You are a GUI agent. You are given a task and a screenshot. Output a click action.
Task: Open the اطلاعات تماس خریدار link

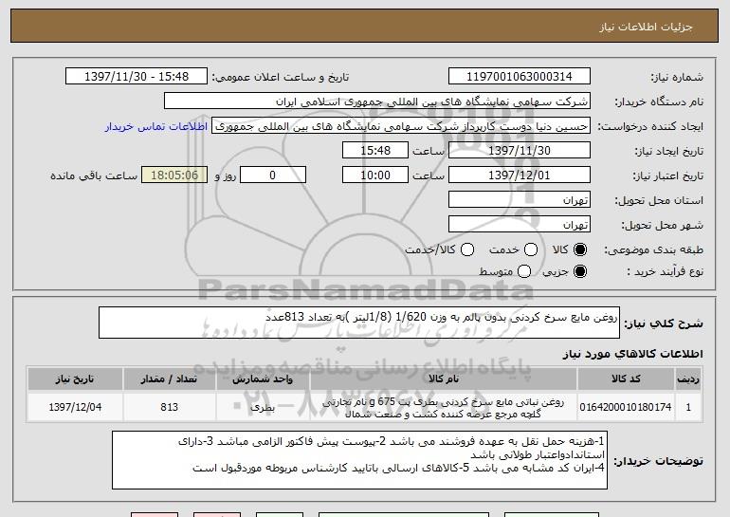[x=156, y=126]
